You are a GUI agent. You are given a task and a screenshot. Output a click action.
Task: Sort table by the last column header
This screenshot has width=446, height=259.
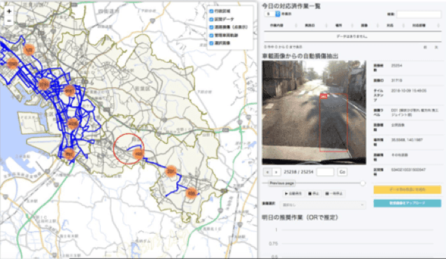point(422,26)
